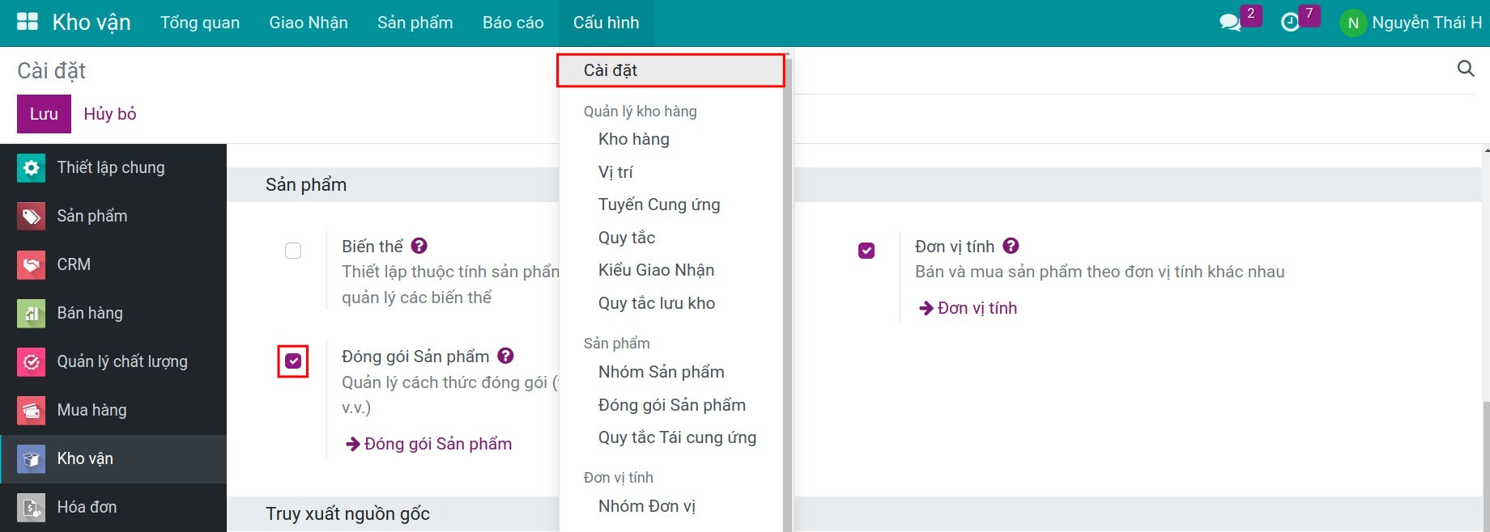Select Hóa đơn settings tab
The image size is (1490, 532).
pyautogui.click(x=113, y=508)
